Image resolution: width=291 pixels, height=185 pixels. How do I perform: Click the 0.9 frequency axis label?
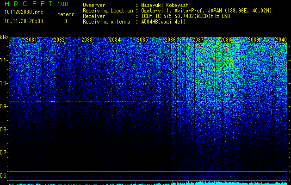click(4, 106)
